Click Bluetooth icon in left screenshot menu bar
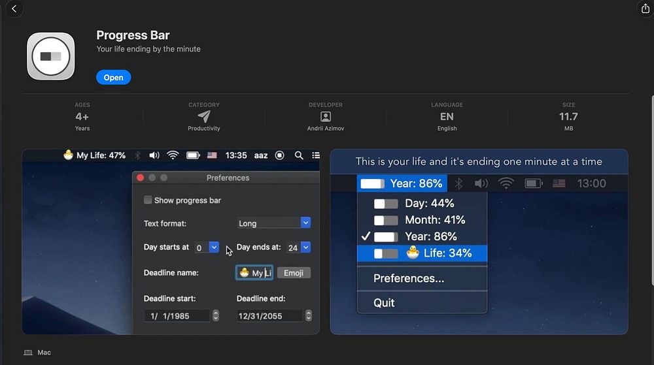The height and width of the screenshot is (365, 654). tap(137, 155)
